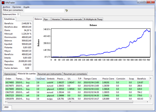
Task: Focus the Filtrar por comentario input field
Action: pyautogui.click(x=44, y=11)
